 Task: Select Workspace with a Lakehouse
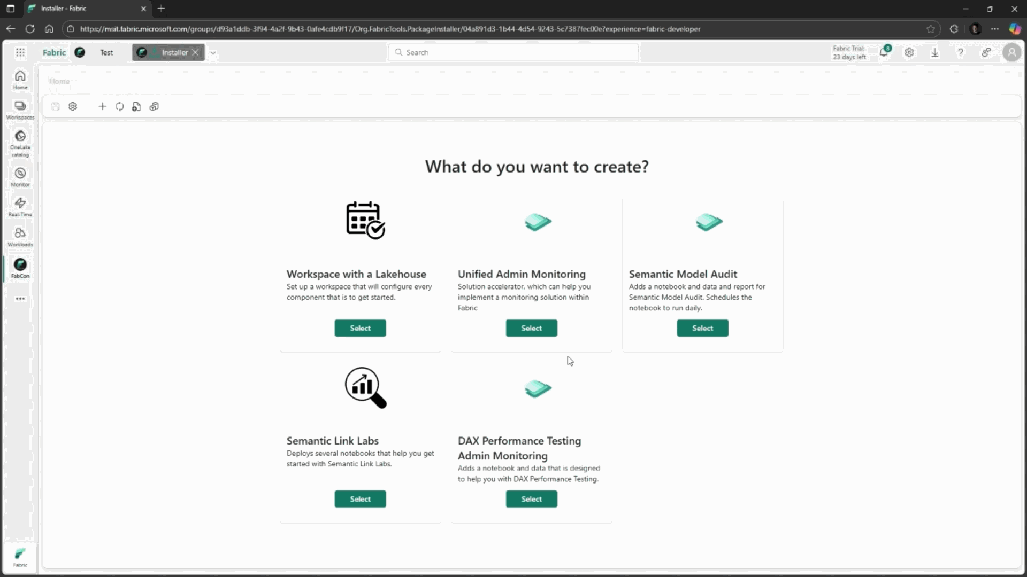point(360,328)
